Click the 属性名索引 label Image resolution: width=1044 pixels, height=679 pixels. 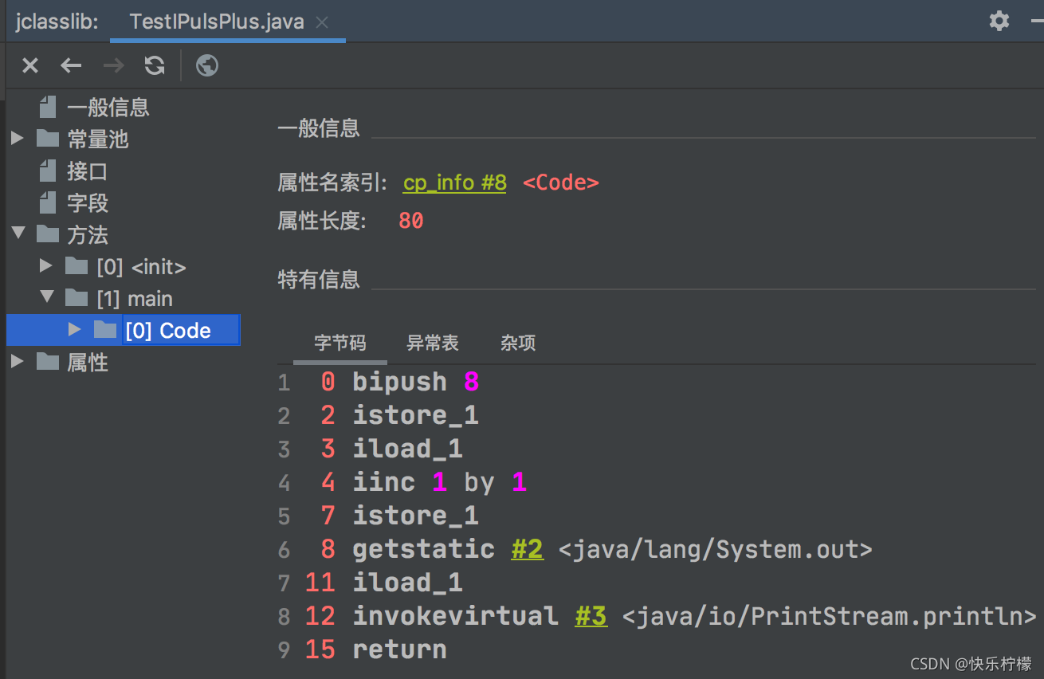point(332,183)
